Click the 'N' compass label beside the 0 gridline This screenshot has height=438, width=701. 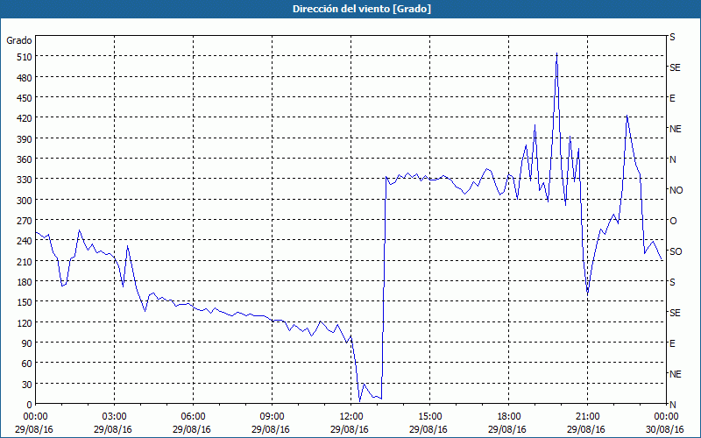point(673,405)
